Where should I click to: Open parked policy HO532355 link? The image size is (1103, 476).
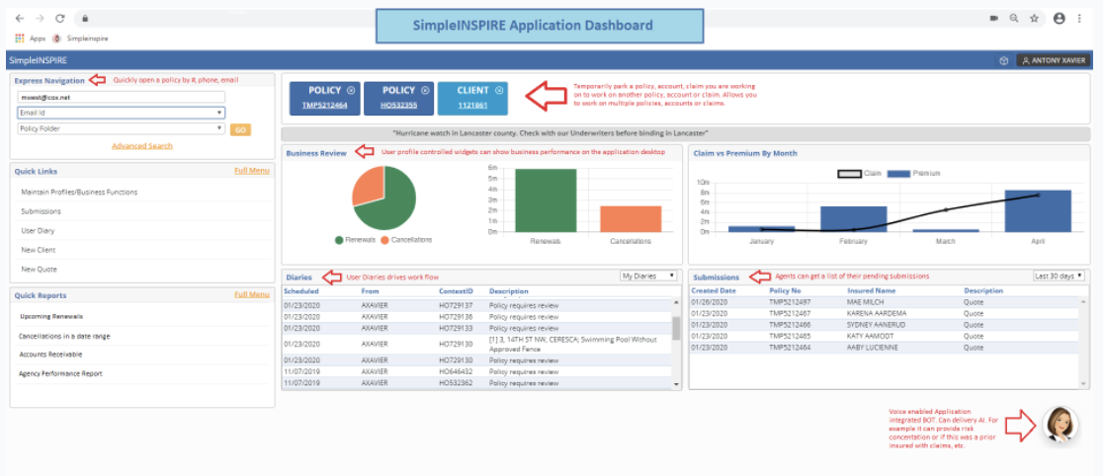pos(399,106)
